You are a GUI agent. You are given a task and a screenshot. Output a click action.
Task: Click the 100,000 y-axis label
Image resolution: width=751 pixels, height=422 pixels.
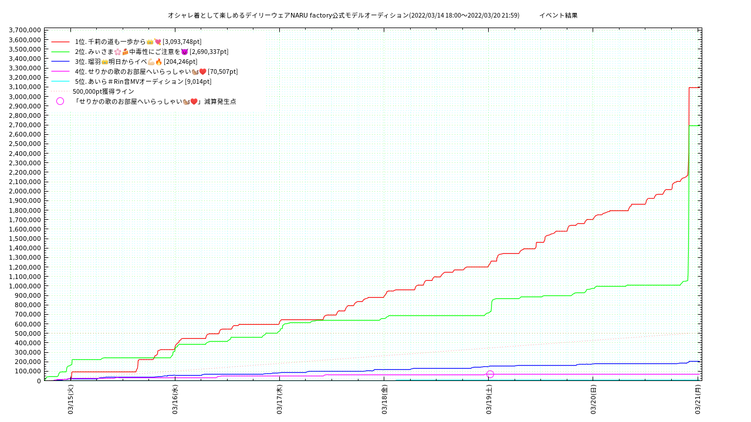point(29,371)
